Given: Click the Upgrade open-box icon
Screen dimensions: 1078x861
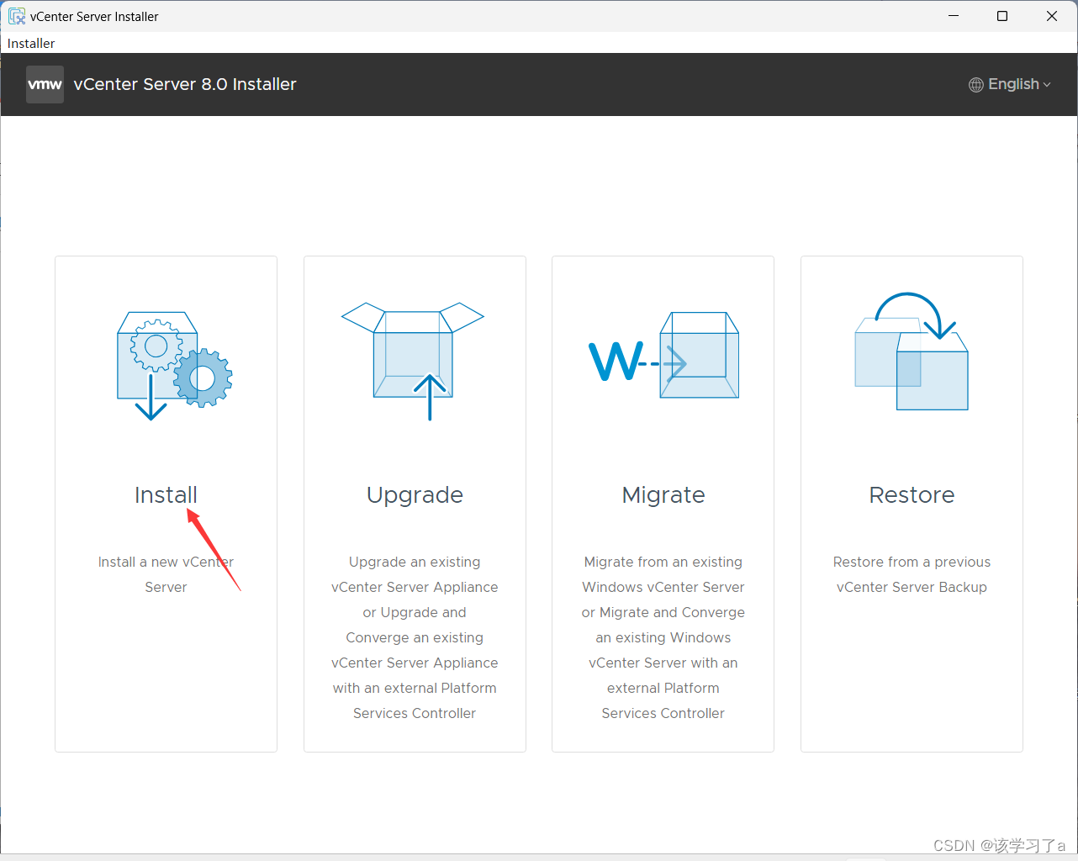Looking at the screenshot, I should point(413,362).
